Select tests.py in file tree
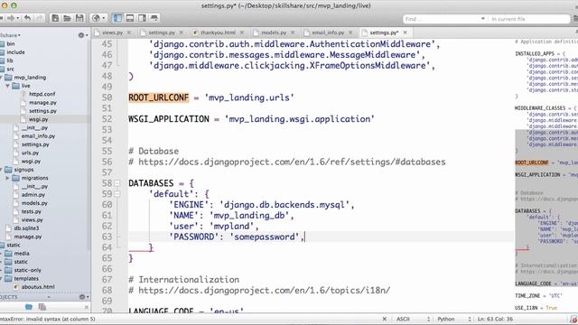Screen dimensions: 578x325 point(31,212)
